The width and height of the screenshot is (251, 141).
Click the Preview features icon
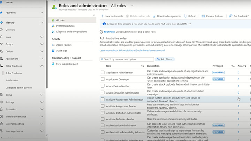point(203,16)
